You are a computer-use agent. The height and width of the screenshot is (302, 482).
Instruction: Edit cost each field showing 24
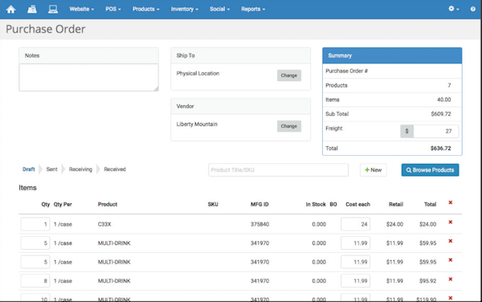[x=355, y=224]
